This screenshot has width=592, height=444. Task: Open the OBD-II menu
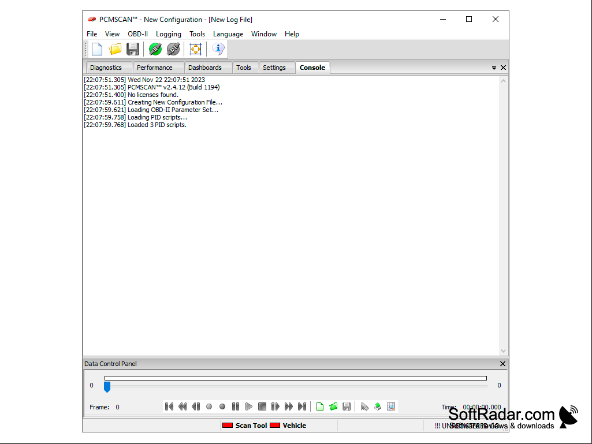pos(137,34)
